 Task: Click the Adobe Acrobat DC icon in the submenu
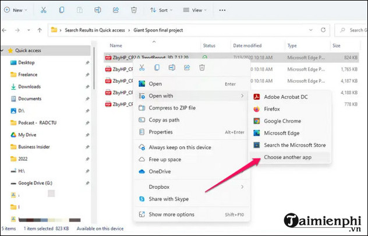257,97
